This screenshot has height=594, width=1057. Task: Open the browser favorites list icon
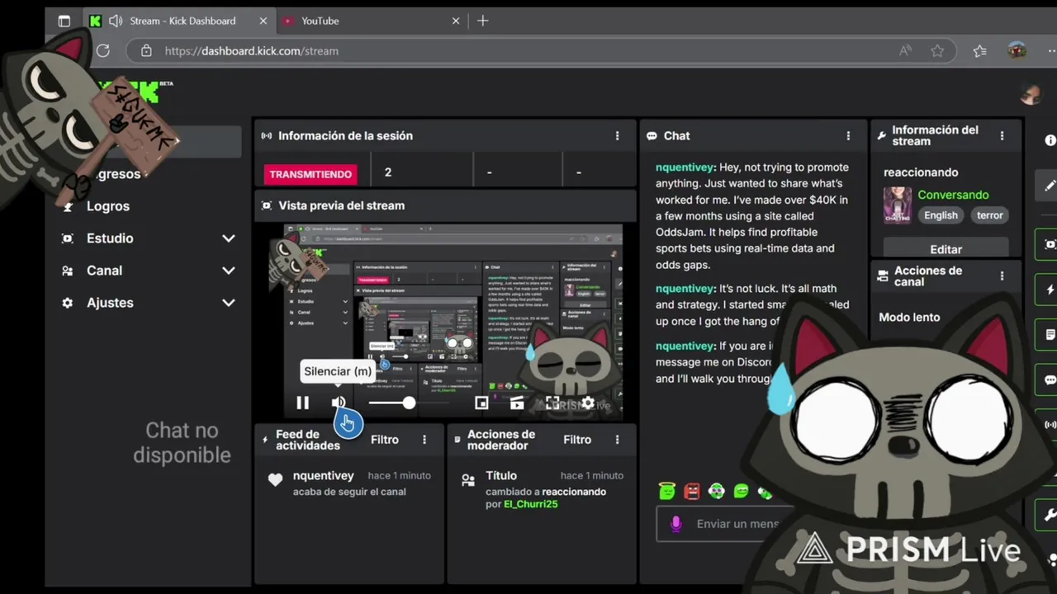tap(980, 51)
